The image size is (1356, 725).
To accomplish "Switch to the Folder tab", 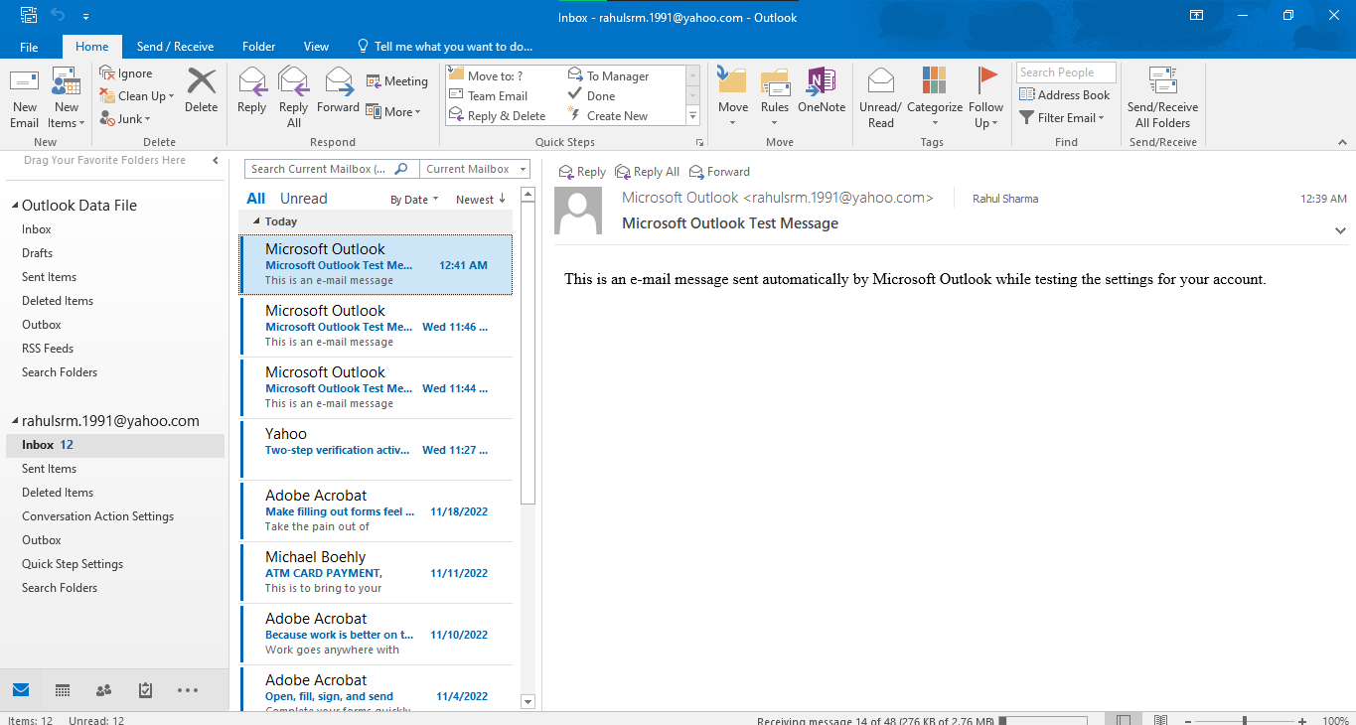I will tap(259, 47).
